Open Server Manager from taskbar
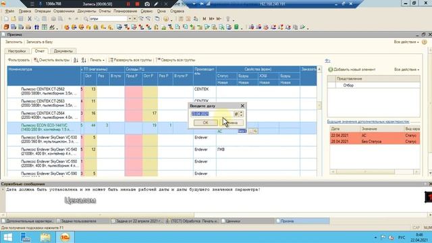Image resolution: width=432 pixels, height=243 pixels. [26, 237]
